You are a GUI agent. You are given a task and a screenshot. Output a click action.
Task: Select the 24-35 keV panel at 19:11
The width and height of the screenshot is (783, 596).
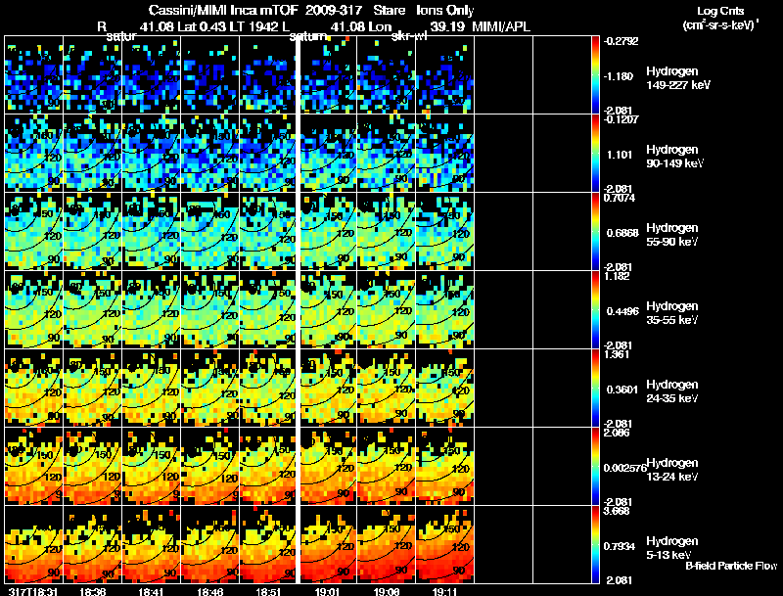[445, 389]
